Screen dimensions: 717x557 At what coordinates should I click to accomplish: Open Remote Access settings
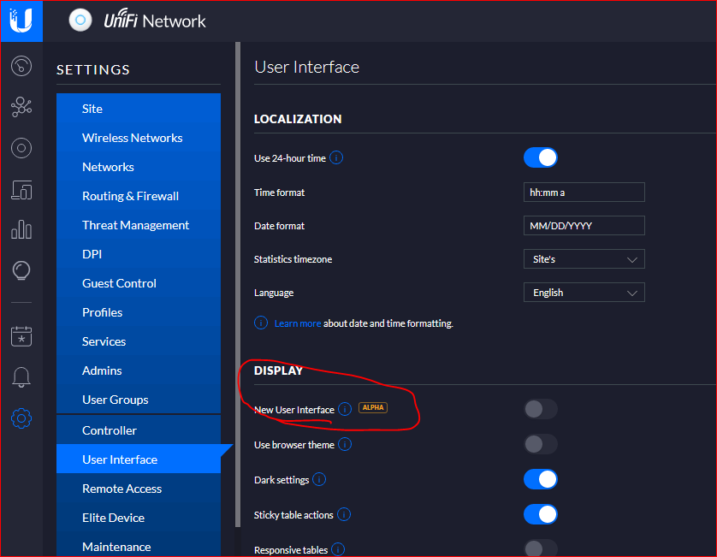tap(139, 489)
